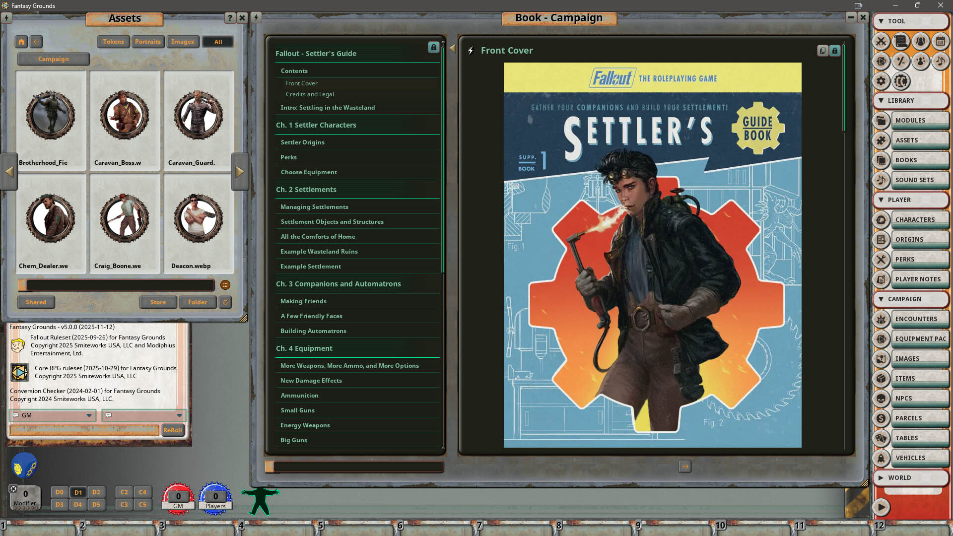Image resolution: width=953 pixels, height=536 pixels.
Task: Open the Options gear icon
Action: pyautogui.click(x=881, y=81)
